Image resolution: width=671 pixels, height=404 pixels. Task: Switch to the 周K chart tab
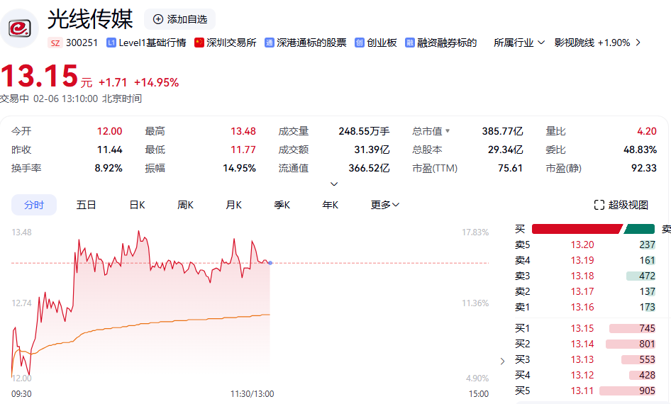185,205
